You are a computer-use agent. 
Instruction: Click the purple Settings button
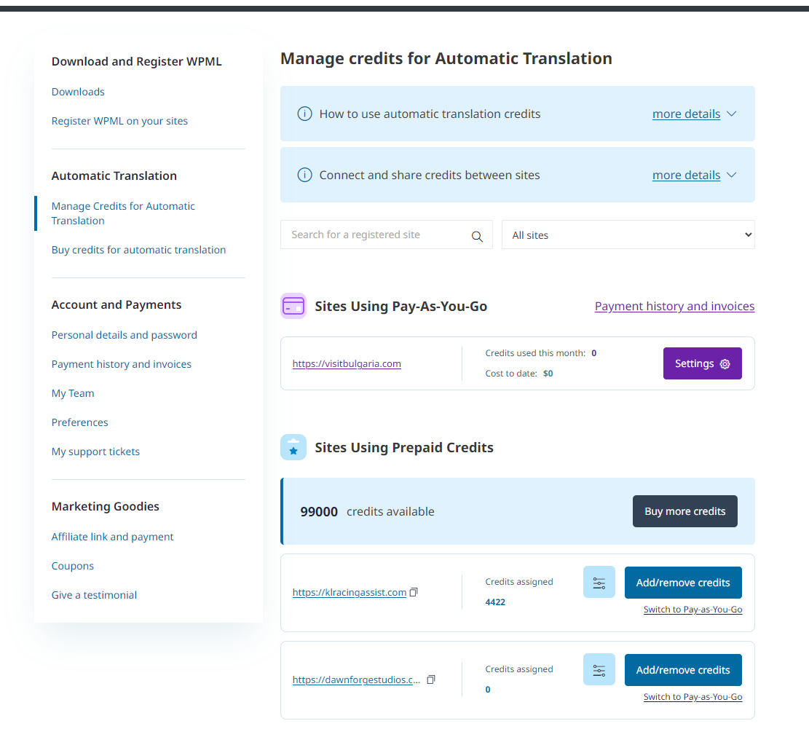pos(702,363)
